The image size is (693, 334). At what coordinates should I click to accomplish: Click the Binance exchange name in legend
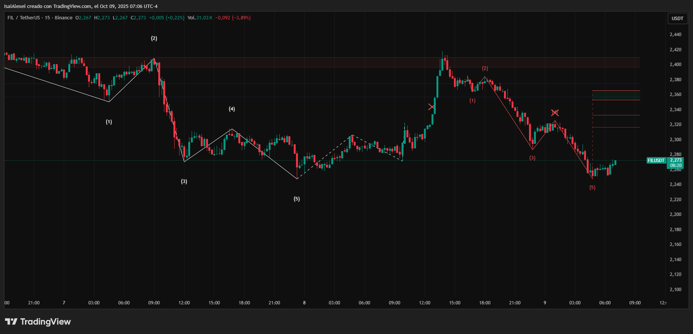(x=63, y=18)
